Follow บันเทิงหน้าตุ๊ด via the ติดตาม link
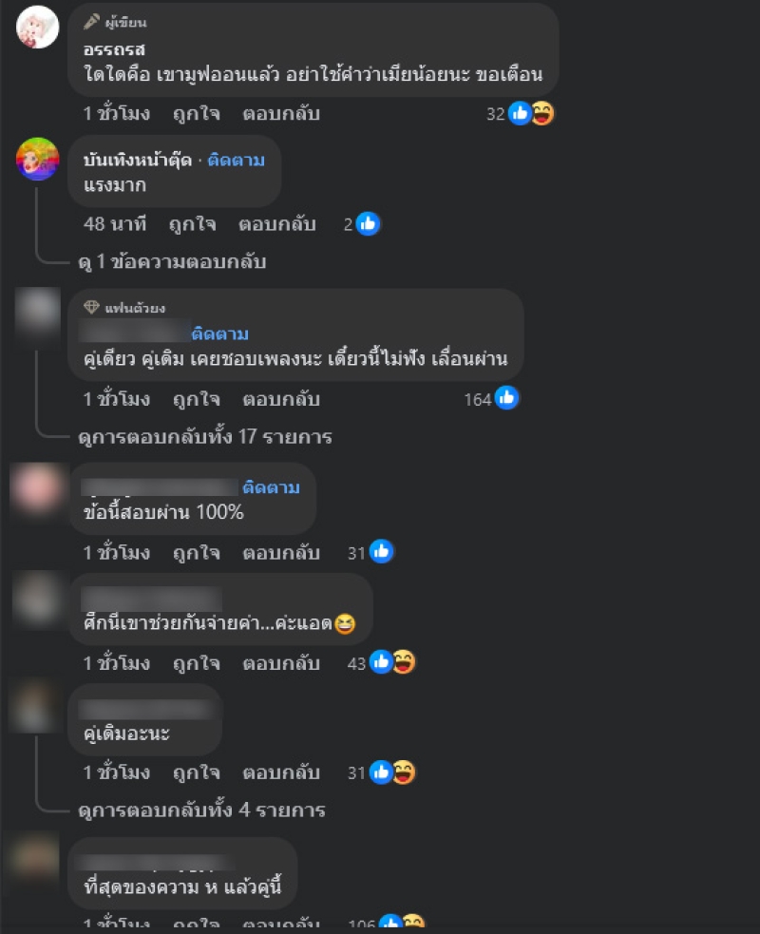The image size is (760, 934). [x=236, y=161]
